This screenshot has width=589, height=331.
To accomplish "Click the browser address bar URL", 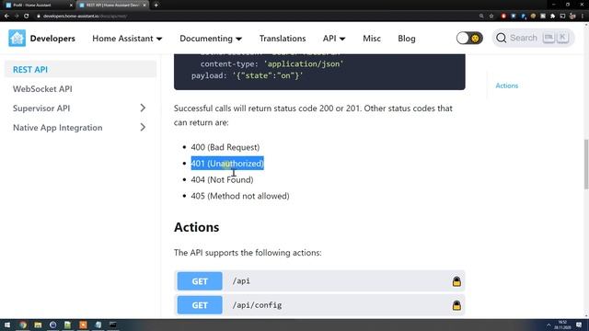I will 85,17.
